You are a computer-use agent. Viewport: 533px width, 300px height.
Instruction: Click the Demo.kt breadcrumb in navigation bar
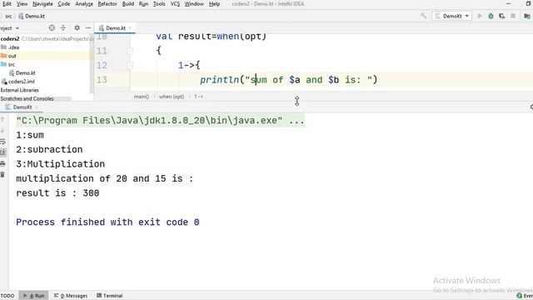(32, 16)
